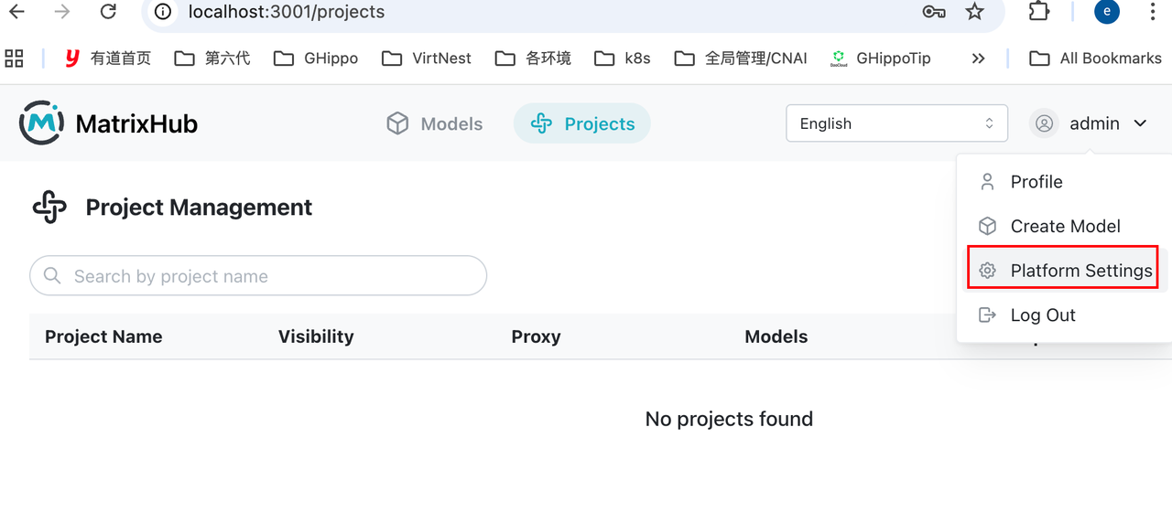Open the English language dropdown
Image resolution: width=1172 pixels, height=523 pixels.
point(896,123)
